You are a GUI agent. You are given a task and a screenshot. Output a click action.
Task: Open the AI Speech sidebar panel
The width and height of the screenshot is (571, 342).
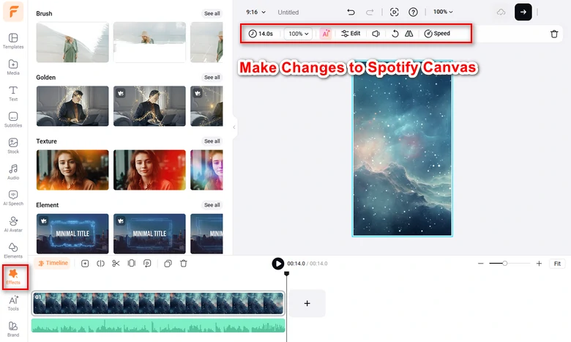[13, 198]
